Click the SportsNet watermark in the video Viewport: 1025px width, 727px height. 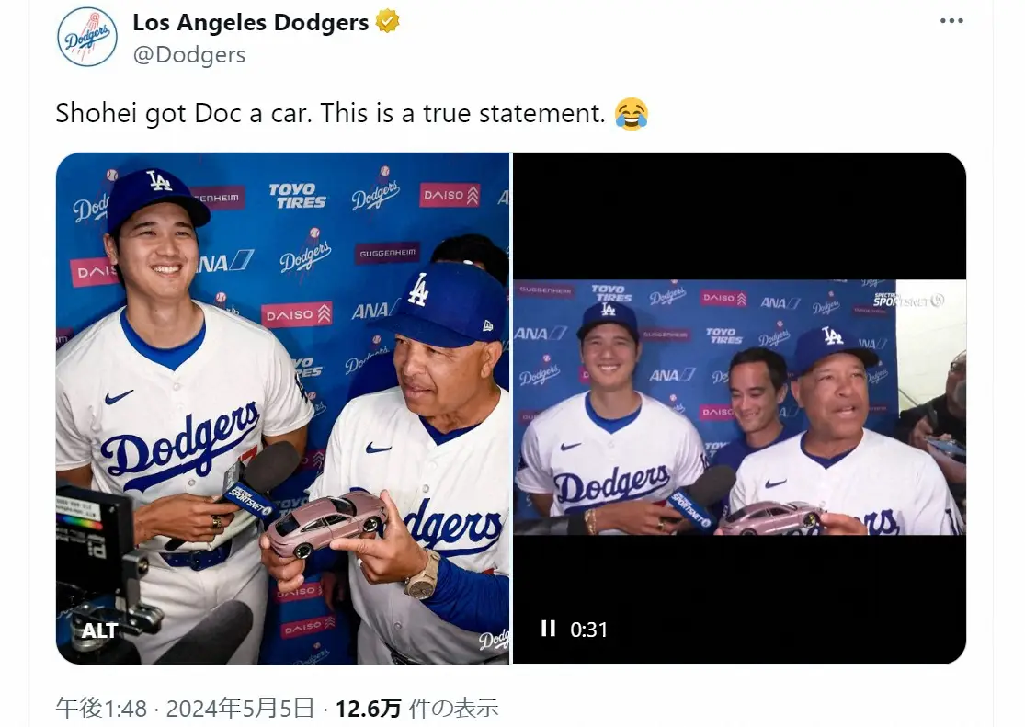pos(908,300)
